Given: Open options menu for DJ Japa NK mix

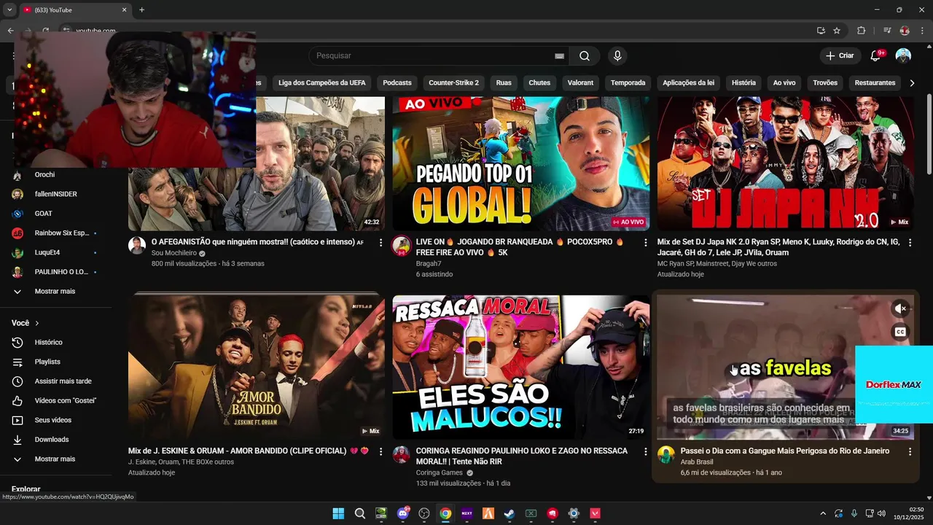Looking at the screenshot, I should 910,242.
